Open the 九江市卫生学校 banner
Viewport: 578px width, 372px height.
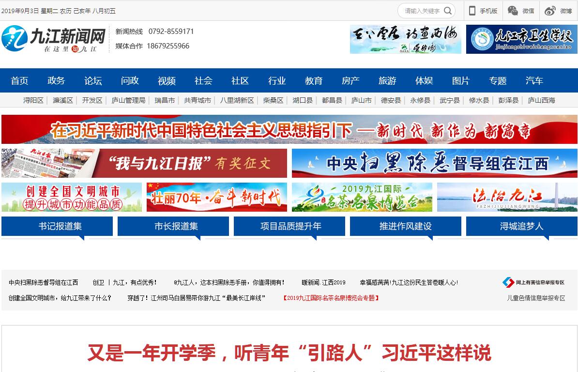pyautogui.click(x=521, y=39)
